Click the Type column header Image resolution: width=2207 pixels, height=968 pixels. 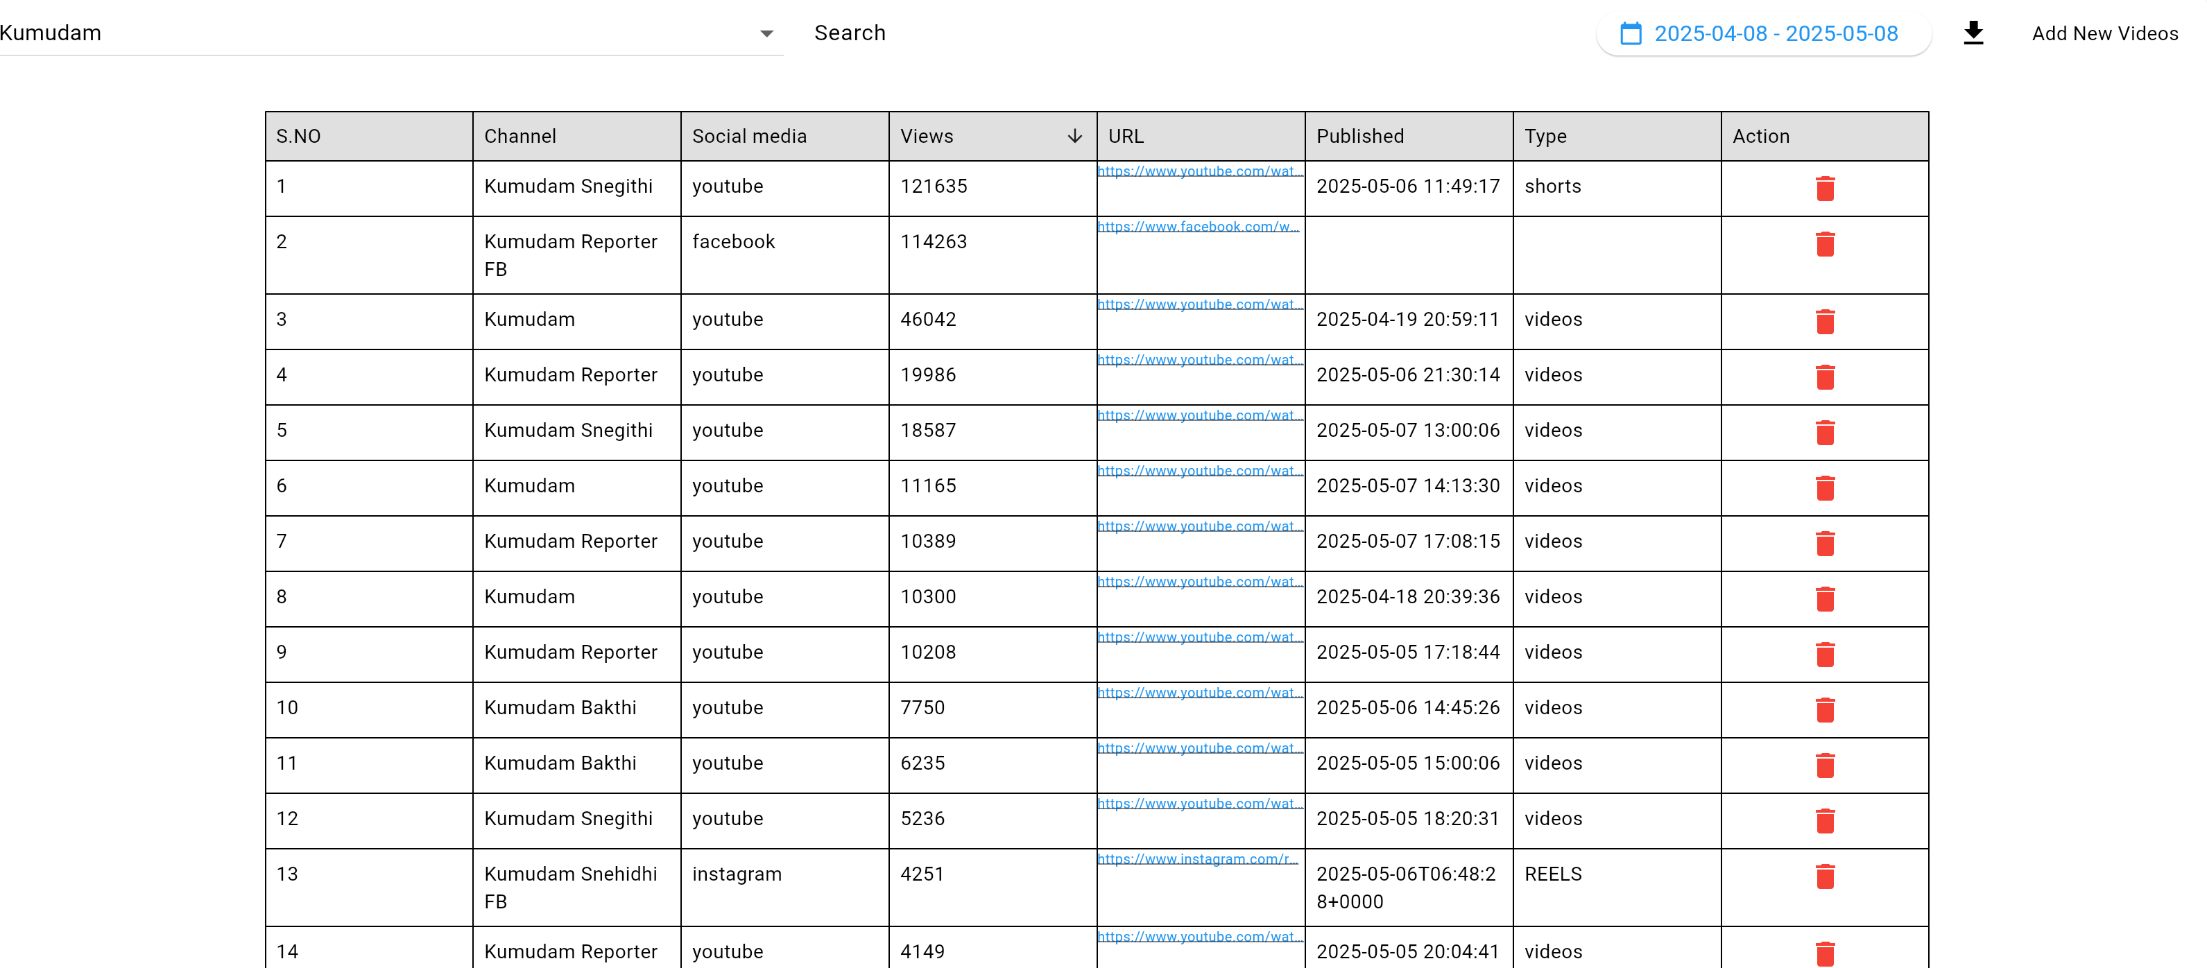[x=1617, y=136]
